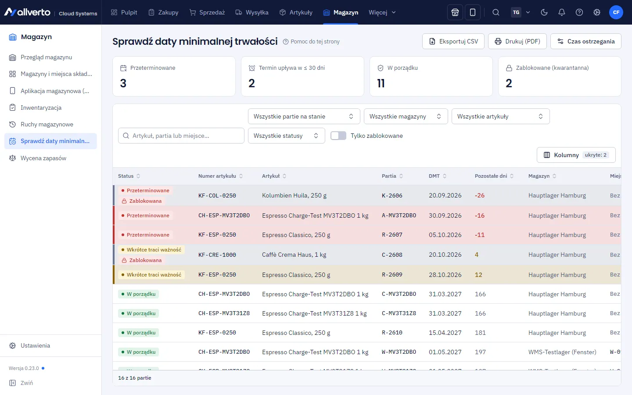632x395 pixels.
Task: Open settings gear icon in top bar
Action: coord(597,12)
